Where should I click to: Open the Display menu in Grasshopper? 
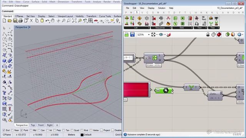(151, 8)
